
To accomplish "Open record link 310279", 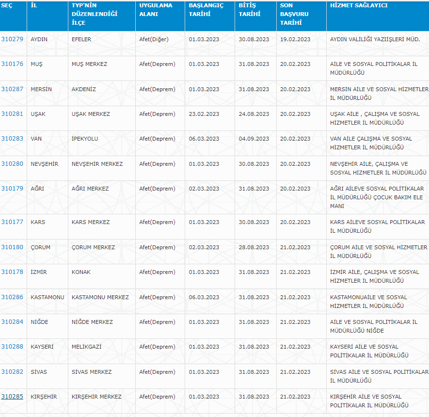I will [x=12, y=39].
